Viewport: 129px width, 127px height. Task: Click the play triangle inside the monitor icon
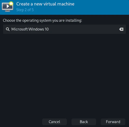(8, 6)
